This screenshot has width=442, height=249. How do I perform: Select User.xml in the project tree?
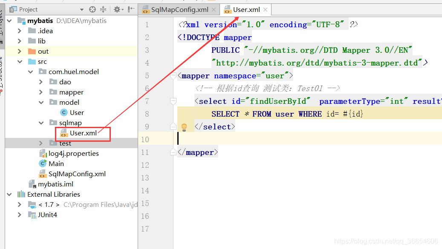83,133
